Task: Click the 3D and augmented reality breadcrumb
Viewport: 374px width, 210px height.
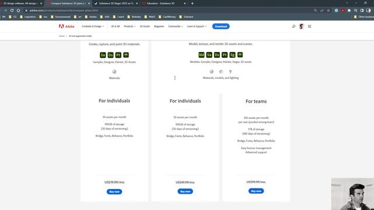Action: [81, 36]
